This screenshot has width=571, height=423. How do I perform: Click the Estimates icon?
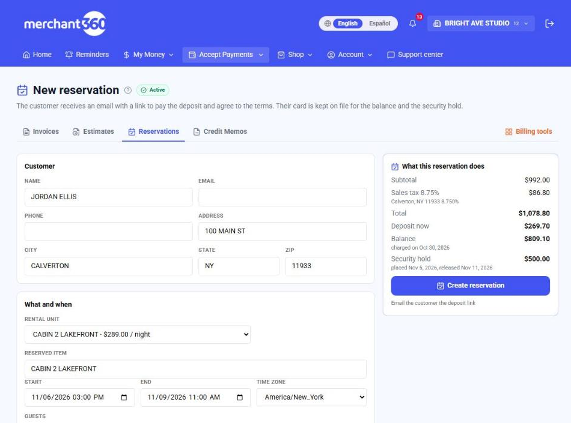(76, 132)
